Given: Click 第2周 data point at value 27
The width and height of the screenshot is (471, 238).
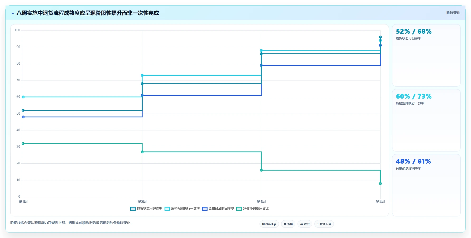Looking at the screenshot, I should (x=142, y=152).
